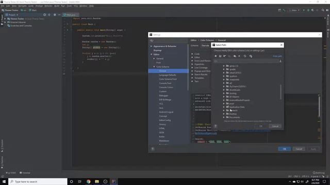
Task: Delete icon in Select Path toolbar
Action: tap(239, 56)
